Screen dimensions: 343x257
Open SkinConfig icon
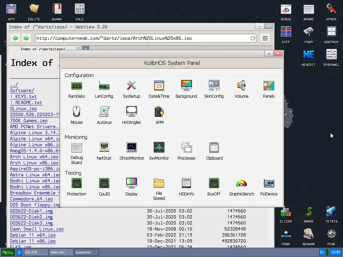[214, 85]
